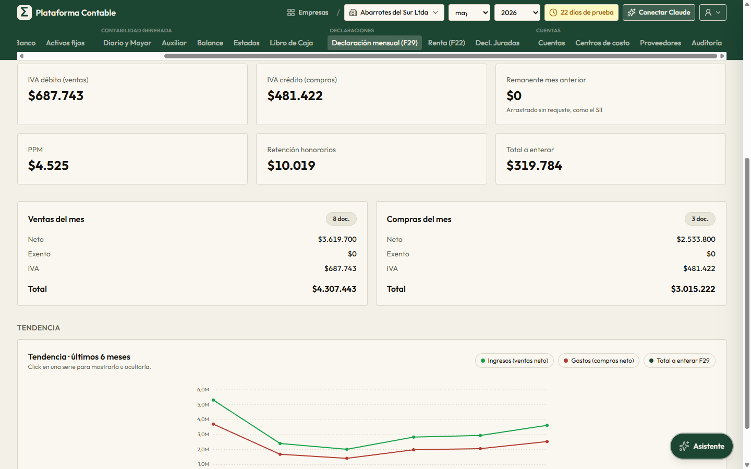
Task: Click the horizontal tab scrollbar thumb
Action: [x=441, y=56]
